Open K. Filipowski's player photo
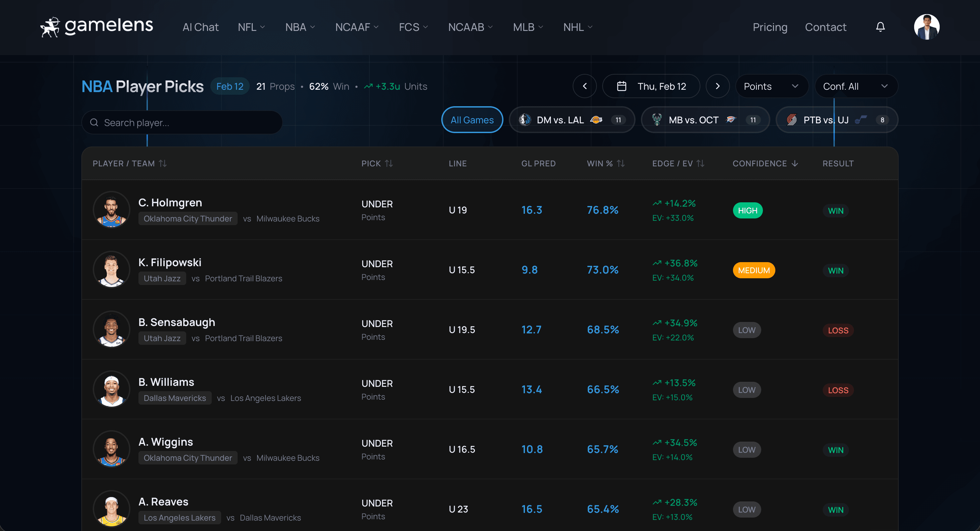The image size is (980, 531). [x=112, y=269]
